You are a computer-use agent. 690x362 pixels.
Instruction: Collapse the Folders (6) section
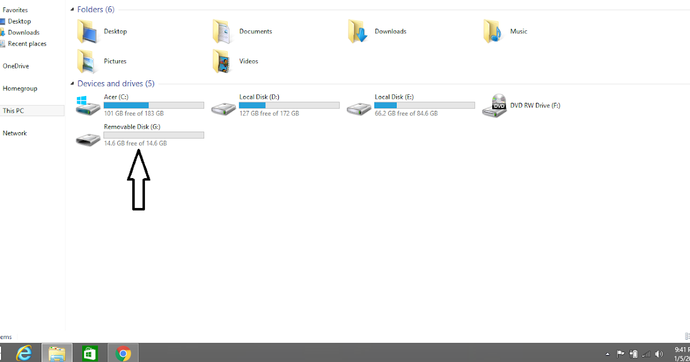(x=71, y=9)
